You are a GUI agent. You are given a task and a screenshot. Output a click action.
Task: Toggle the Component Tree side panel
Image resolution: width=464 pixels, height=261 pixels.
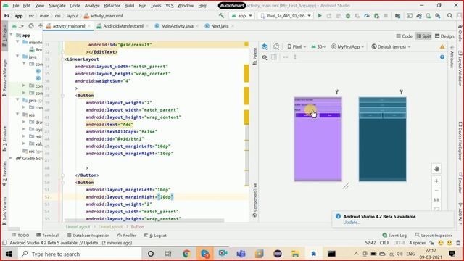click(254, 200)
